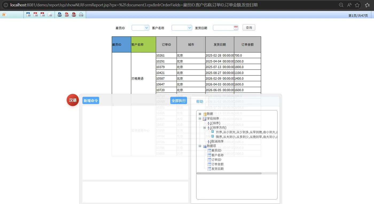
Task: Click the red 汉语 language button
Action: [x=73, y=100]
